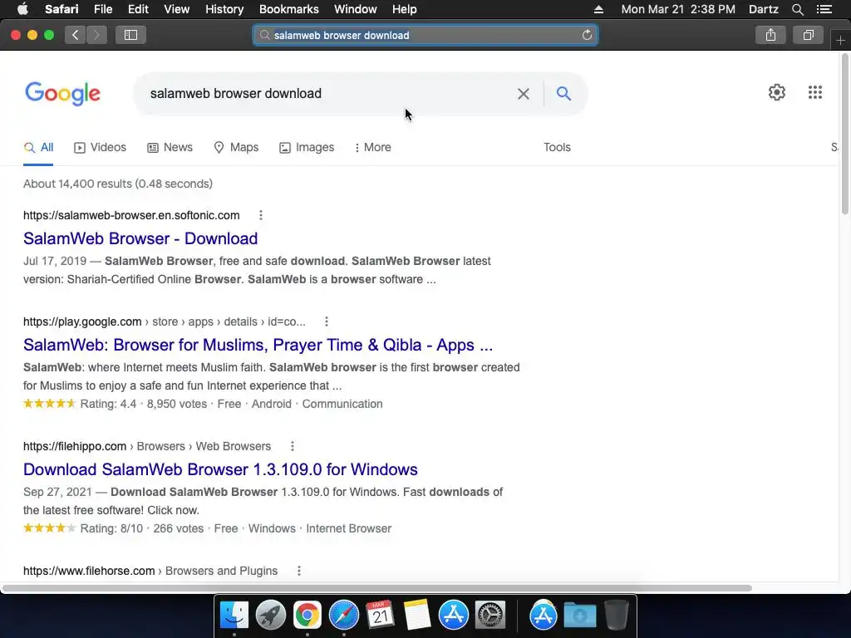
Task: Click the horizontal page scrollbar
Action: (x=377, y=588)
